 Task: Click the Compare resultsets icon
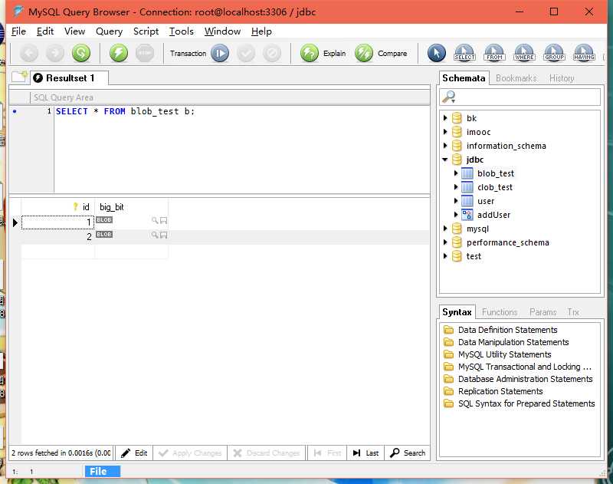[x=364, y=53]
